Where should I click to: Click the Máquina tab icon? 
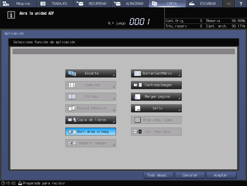click(x=6, y=3)
